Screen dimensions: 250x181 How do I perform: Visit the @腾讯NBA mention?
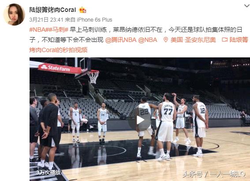pos(121,40)
